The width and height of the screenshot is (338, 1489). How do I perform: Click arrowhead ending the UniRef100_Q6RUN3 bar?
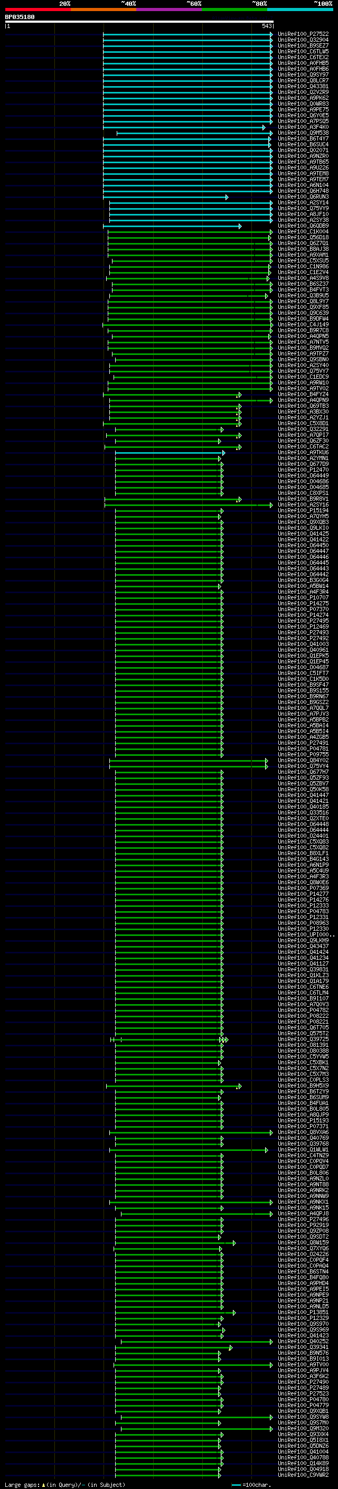tap(227, 197)
